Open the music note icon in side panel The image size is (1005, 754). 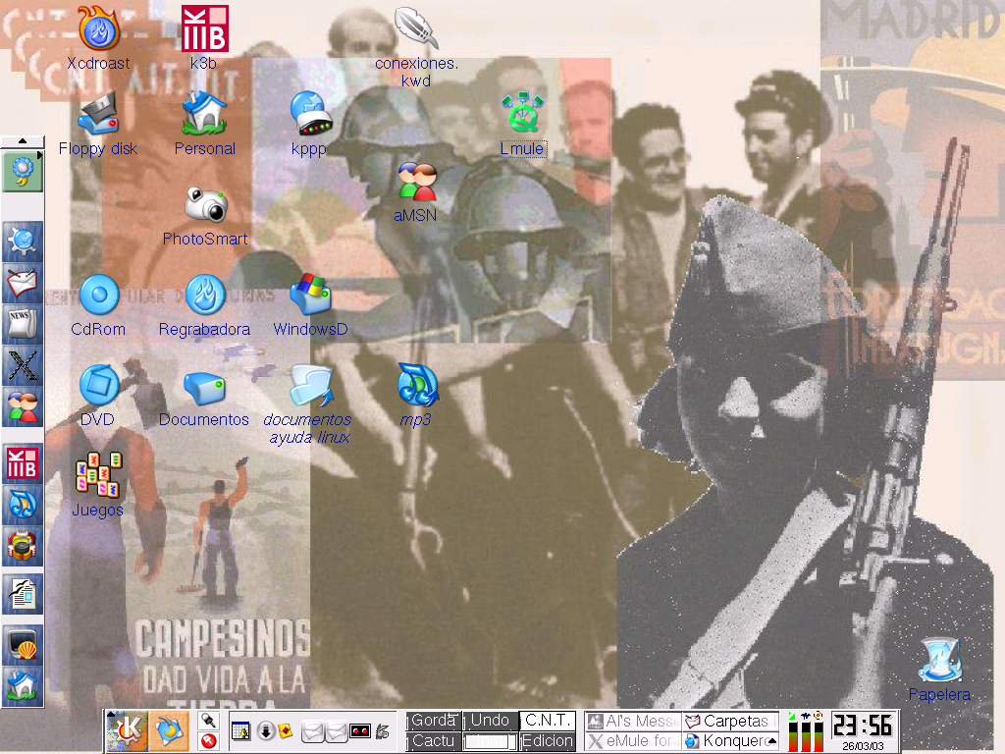(23, 505)
